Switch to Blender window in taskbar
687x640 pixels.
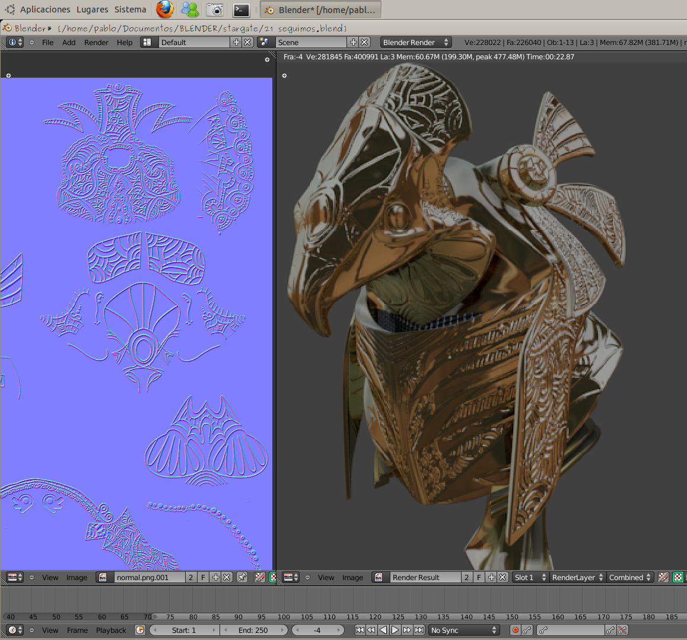(320, 9)
